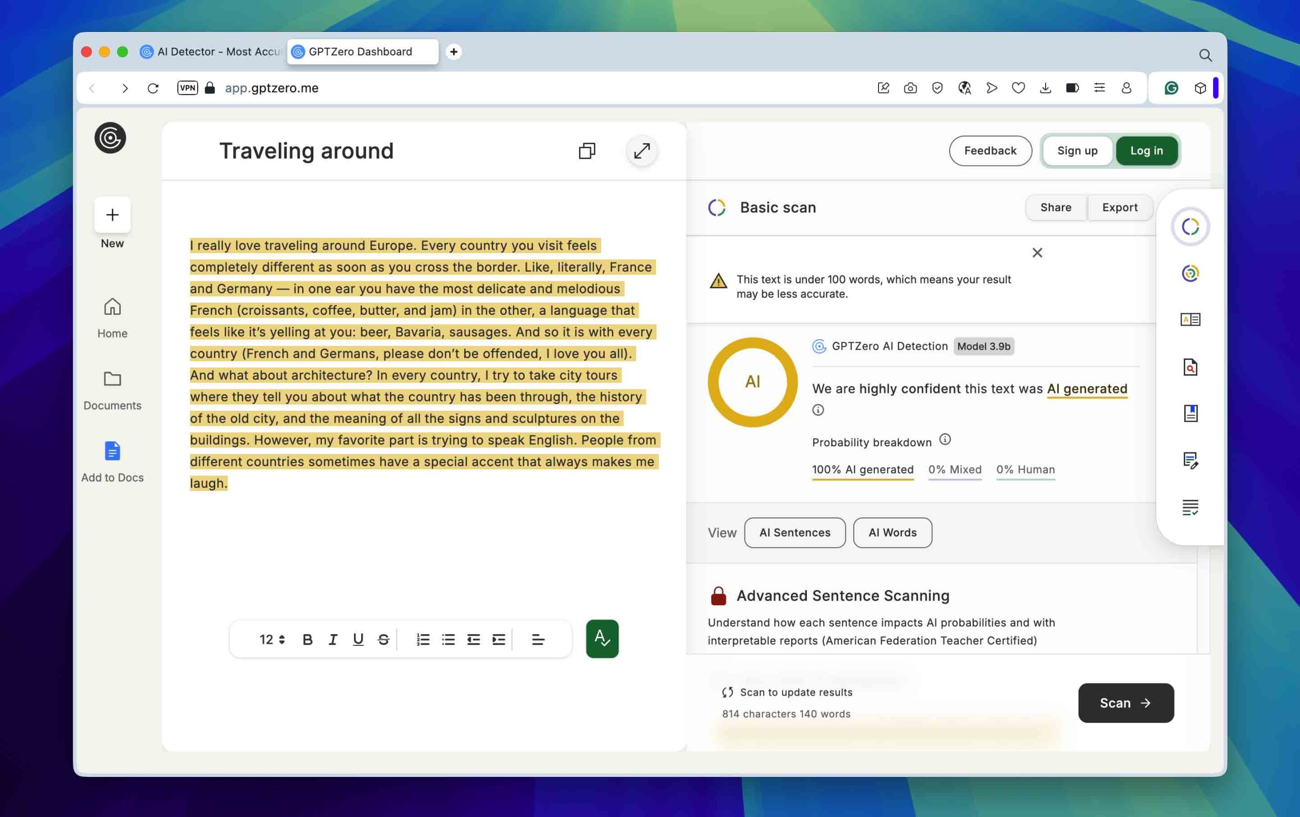This screenshot has width=1300, height=817.
Task: Open the browser profile account icon
Action: (1126, 88)
